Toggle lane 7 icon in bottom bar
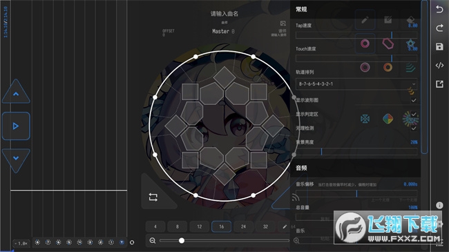 tap(48, 242)
